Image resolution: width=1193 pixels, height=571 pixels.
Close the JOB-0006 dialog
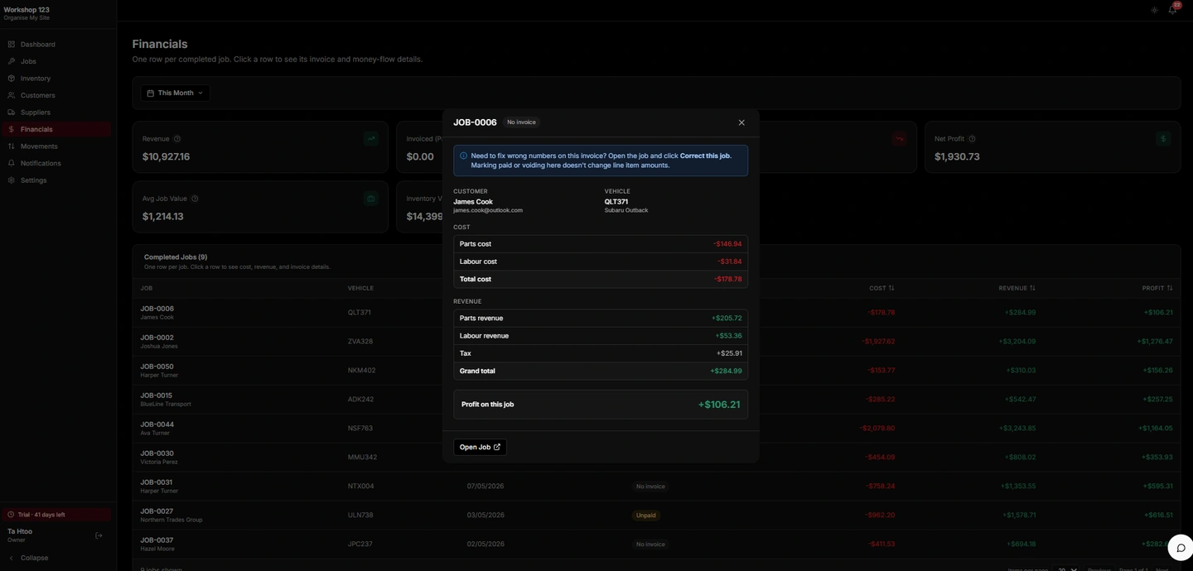(x=741, y=122)
